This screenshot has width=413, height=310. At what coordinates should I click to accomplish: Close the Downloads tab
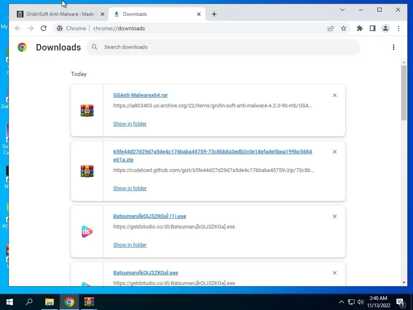[x=199, y=14]
